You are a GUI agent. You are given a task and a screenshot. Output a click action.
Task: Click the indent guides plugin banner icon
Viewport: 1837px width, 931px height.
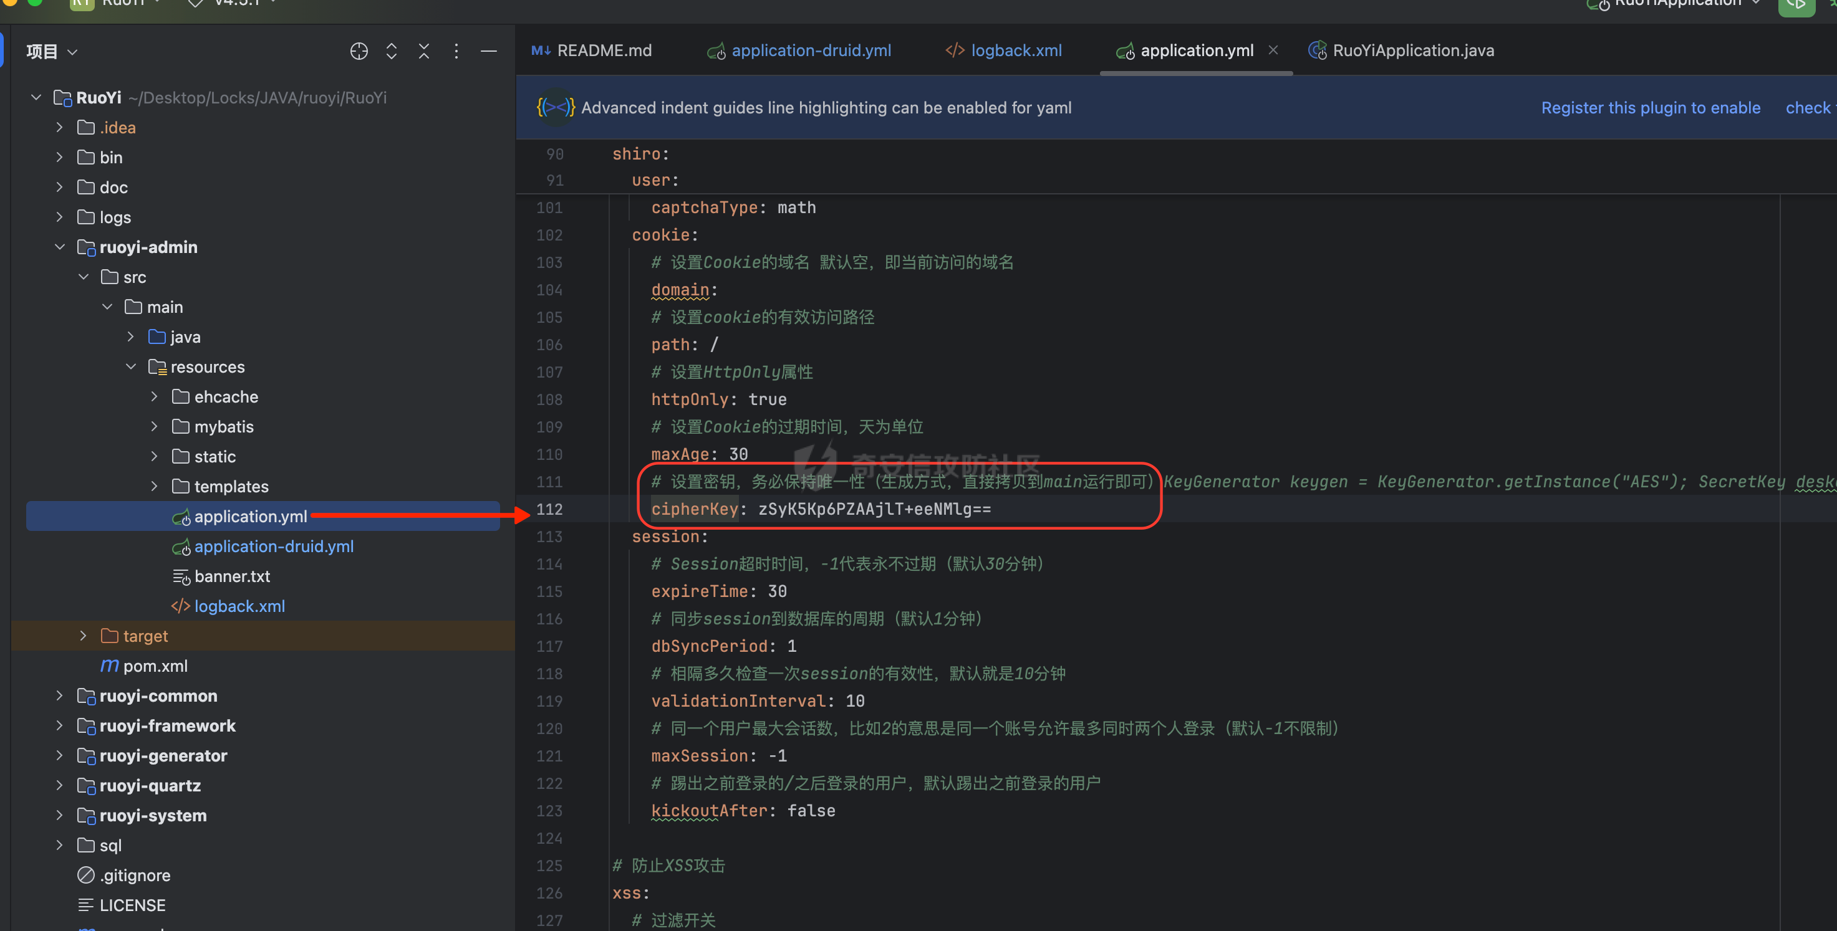[x=555, y=108]
